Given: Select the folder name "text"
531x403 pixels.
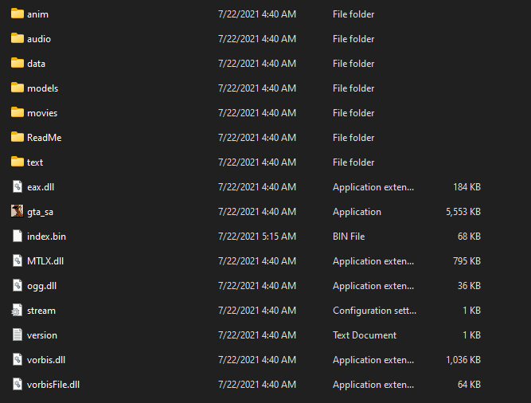Looking at the screenshot, I should (x=35, y=162).
